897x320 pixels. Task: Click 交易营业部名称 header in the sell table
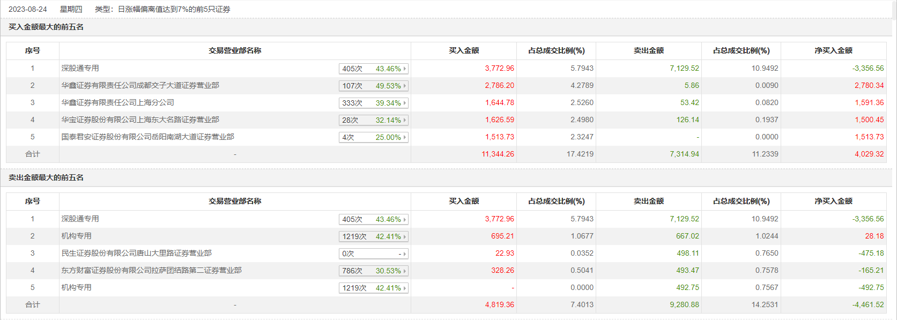[x=235, y=201]
